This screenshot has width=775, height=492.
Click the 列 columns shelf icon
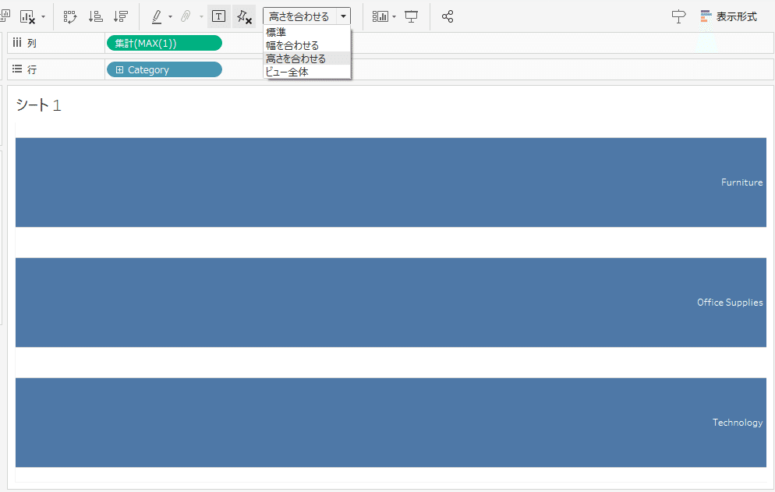pyautogui.click(x=17, y=43)
